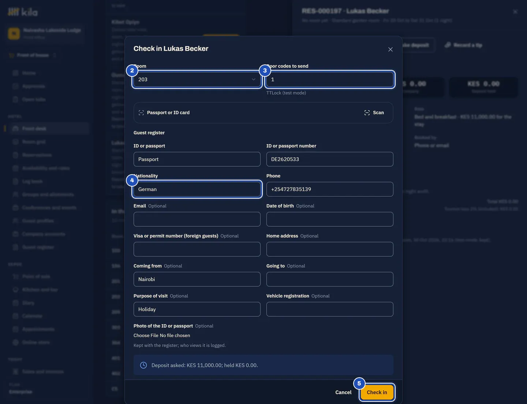The image size is (527, 404).
Task: Click the Vehicle registration field
Action: tap(330, 309)
